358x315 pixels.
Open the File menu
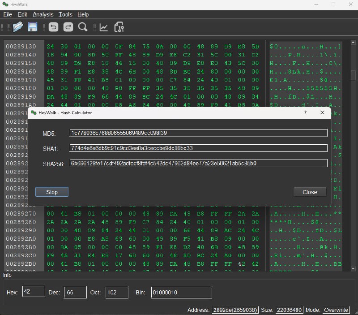pyautogui.click(x=7, y=14)
